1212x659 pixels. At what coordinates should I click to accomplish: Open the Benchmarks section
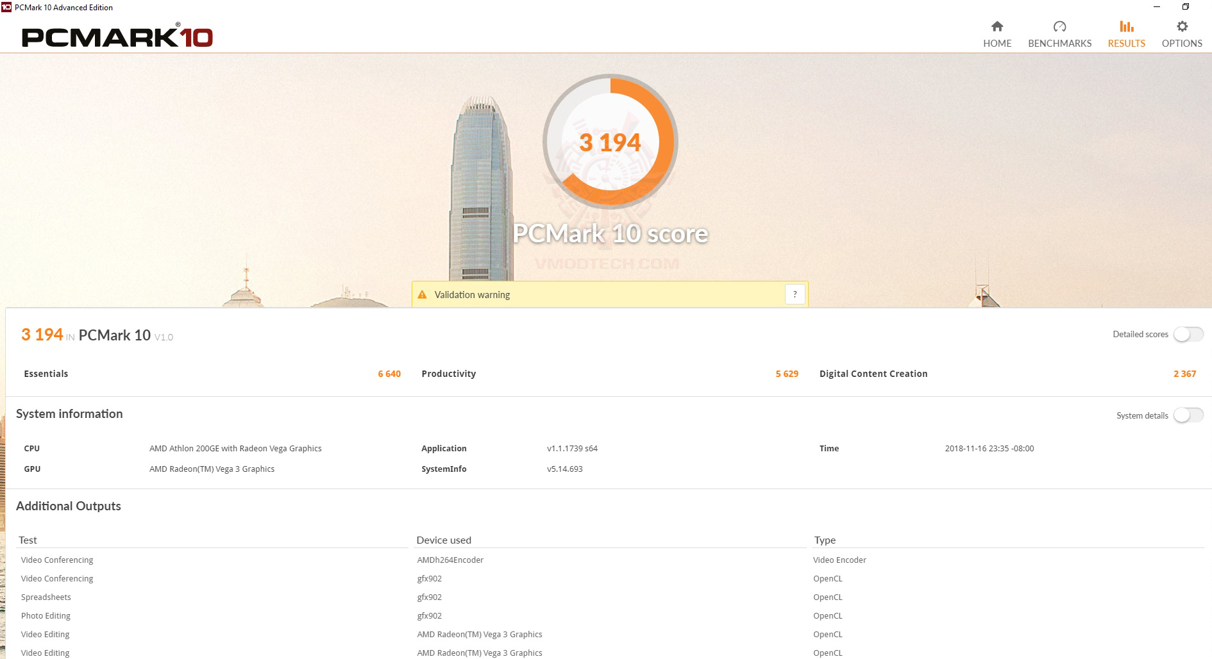1059,35
